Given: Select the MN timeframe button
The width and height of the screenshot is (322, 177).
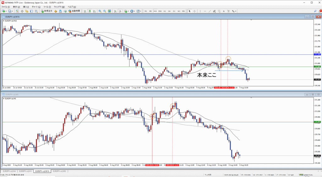Looking at the screenshot, I should click(183, 11).
